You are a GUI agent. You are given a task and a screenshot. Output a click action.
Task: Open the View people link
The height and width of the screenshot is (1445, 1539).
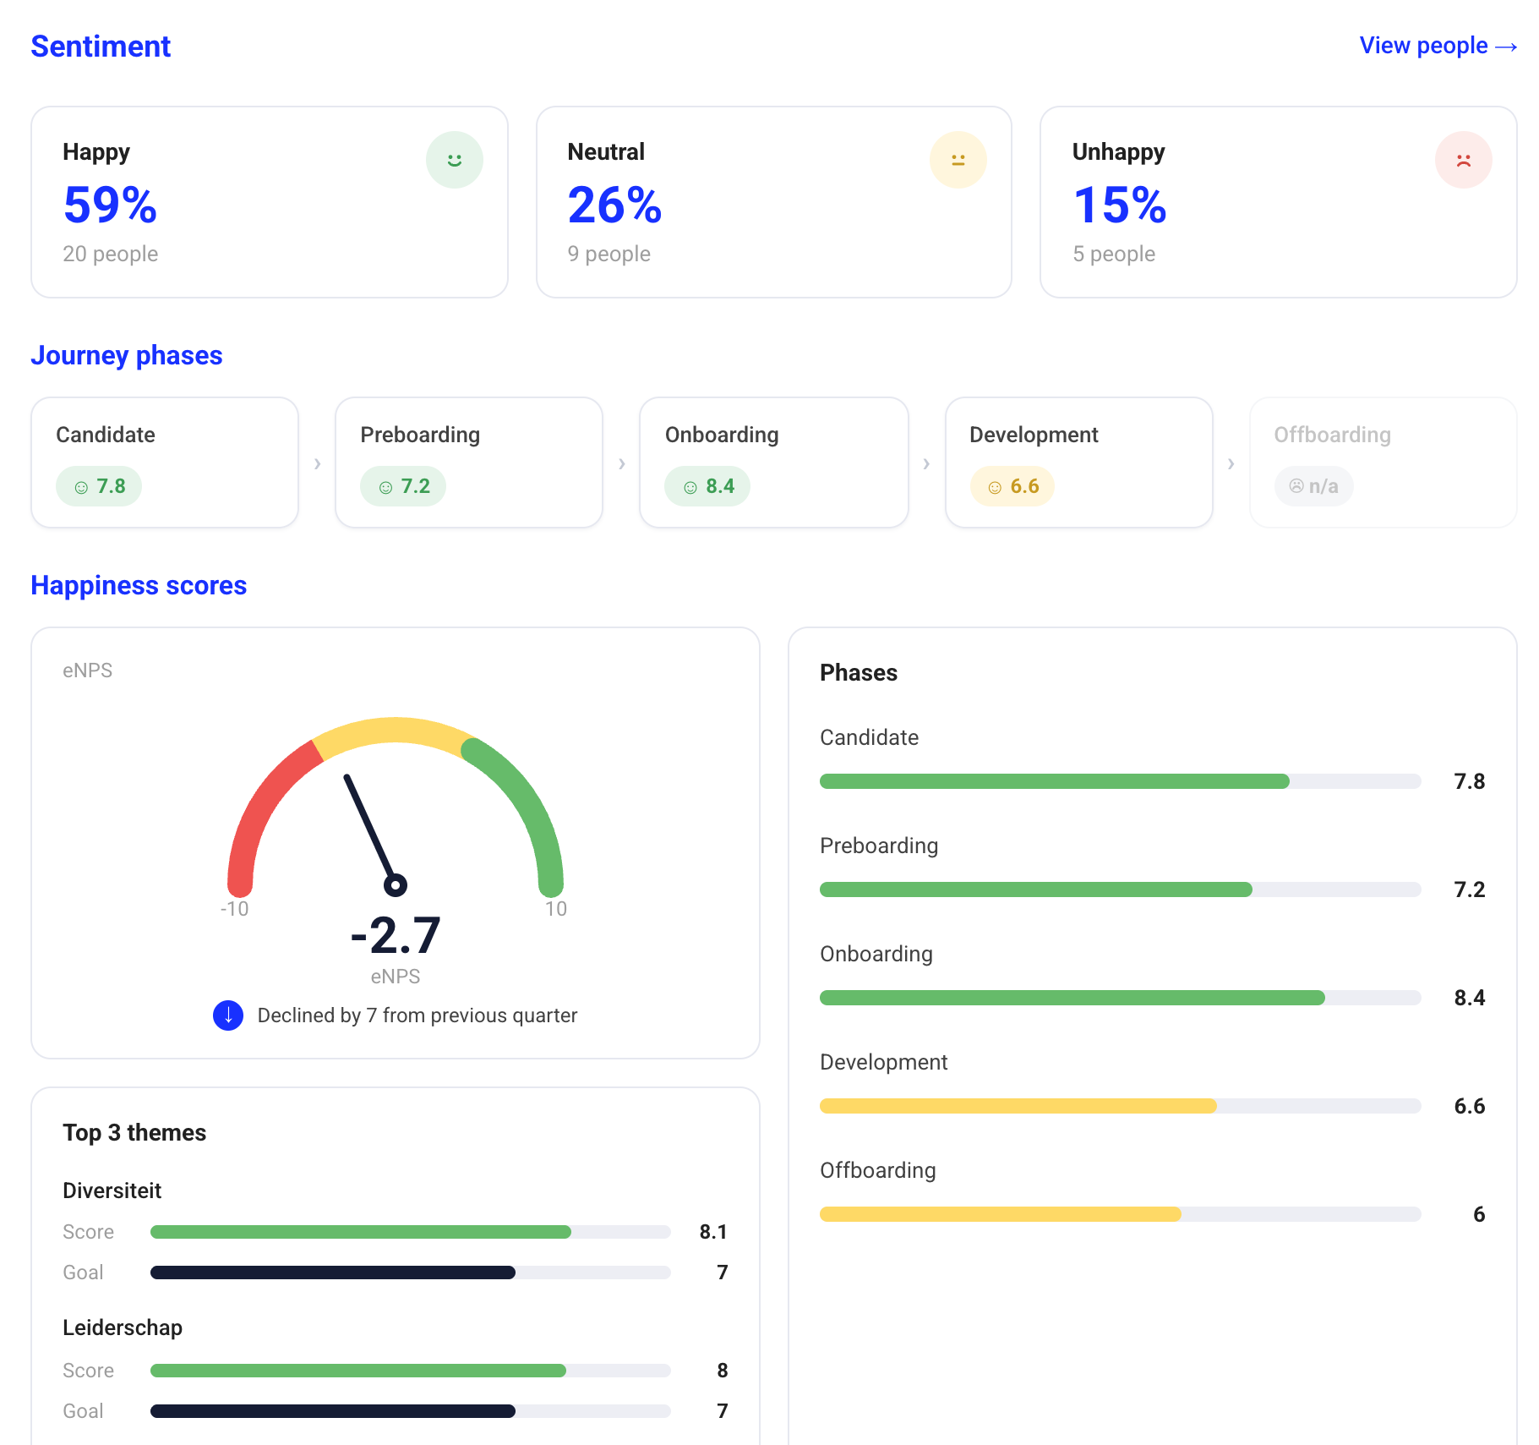tap(1438, 46)
